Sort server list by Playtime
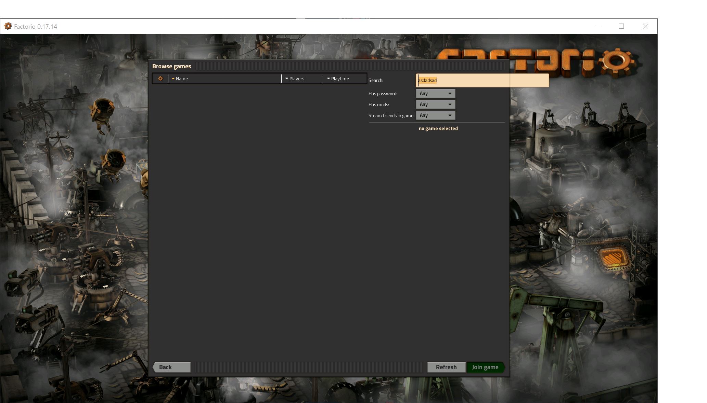Image resolution: width=707 pixels, height=403 pixels. pos(345,79)
